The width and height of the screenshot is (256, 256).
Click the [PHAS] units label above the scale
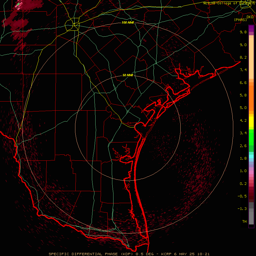point(240,20)
